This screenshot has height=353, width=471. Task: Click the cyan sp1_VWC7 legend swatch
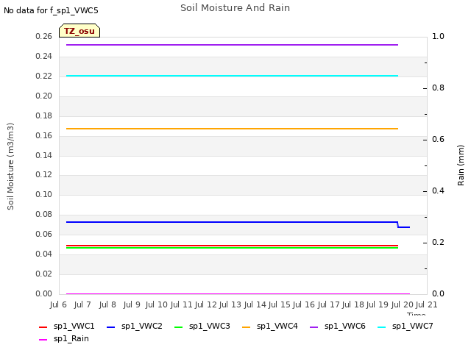382,327
